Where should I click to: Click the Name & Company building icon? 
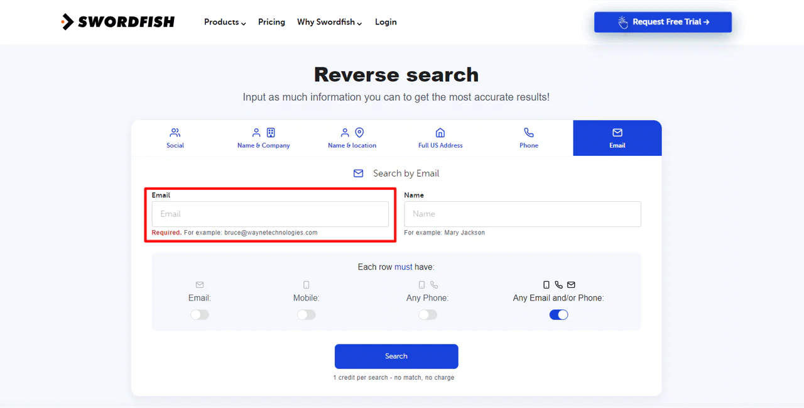pos(271,133)
